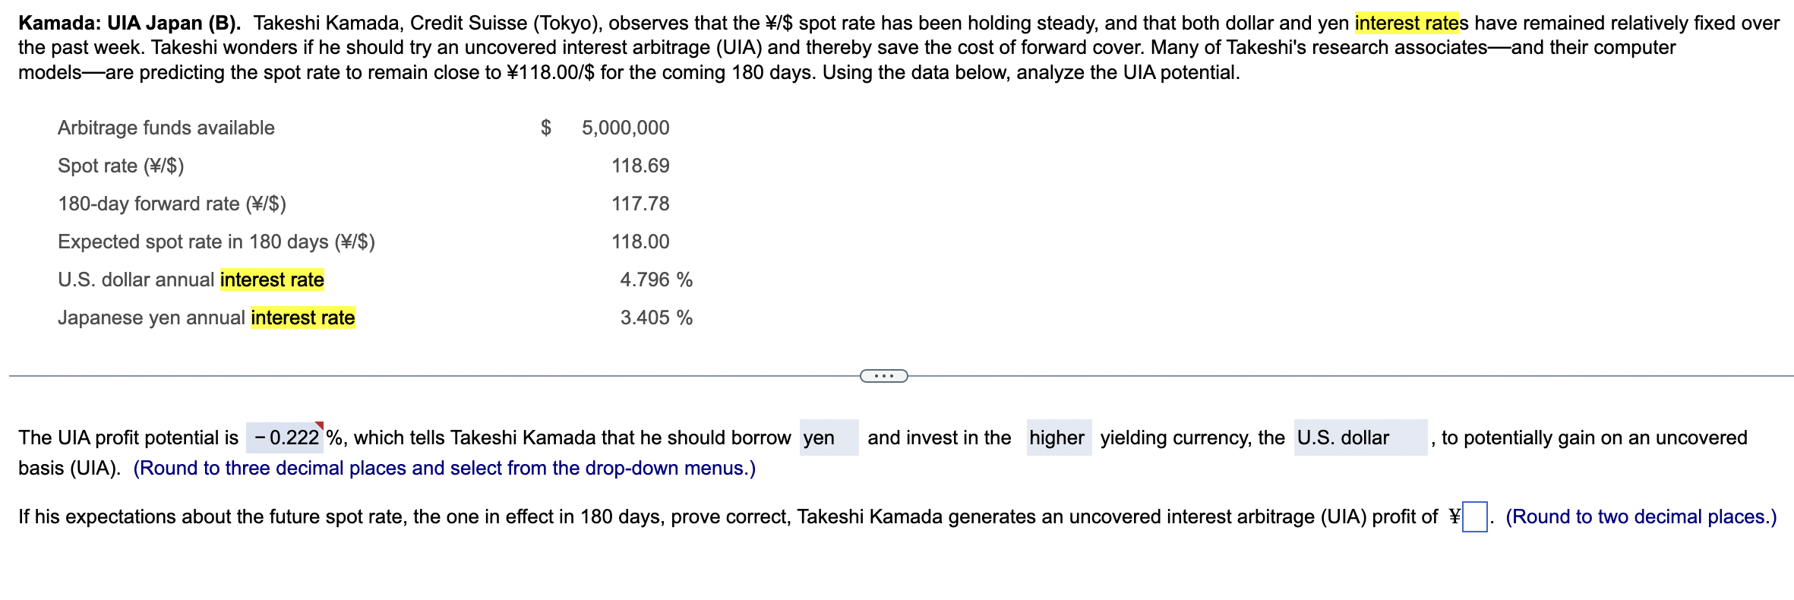The image size is (1794, 600).
Task: Click the highlighted U.S. dollar interest rate label
Action: coord(271,279)
